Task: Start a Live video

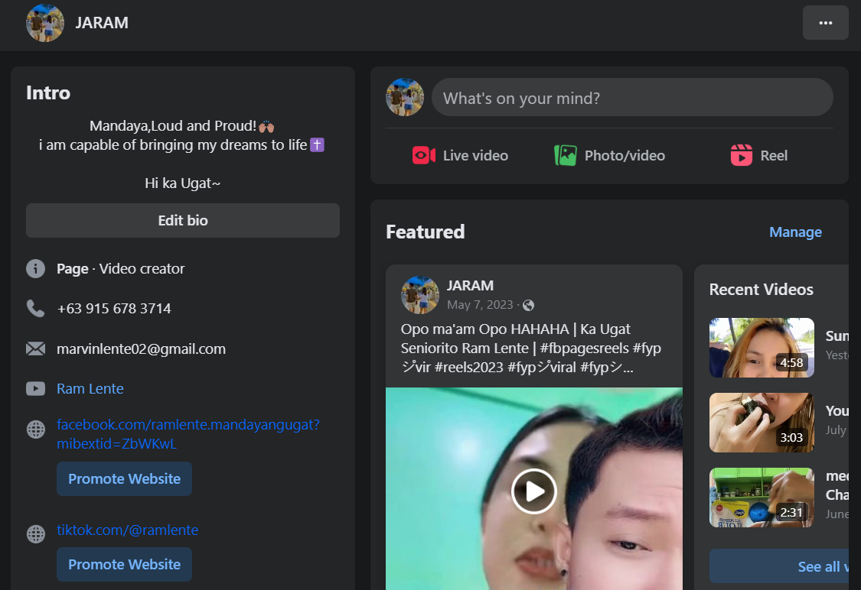Action: pyautogui.click(x=460, y=156)
